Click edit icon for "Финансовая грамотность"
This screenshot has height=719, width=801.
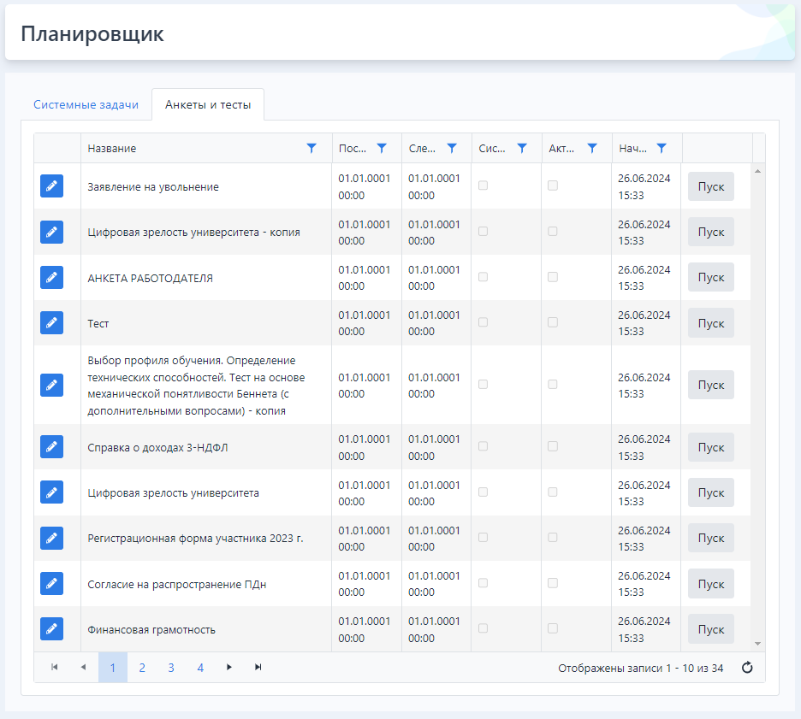point(51,629)
